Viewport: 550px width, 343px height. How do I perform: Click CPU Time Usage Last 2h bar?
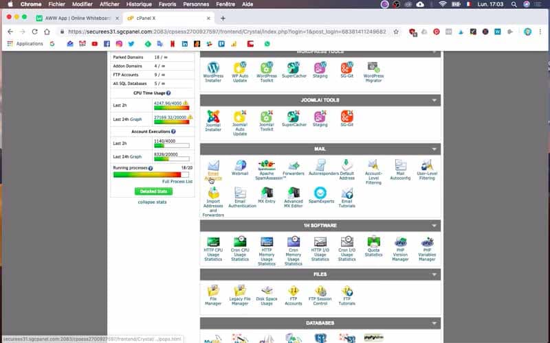click(171, 108)
